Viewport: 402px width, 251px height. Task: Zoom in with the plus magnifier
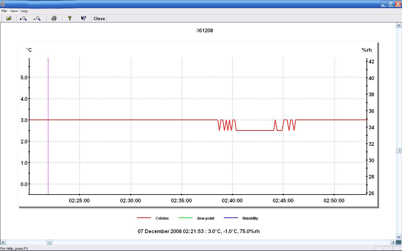pyautogui.click(x=23, y=19)
